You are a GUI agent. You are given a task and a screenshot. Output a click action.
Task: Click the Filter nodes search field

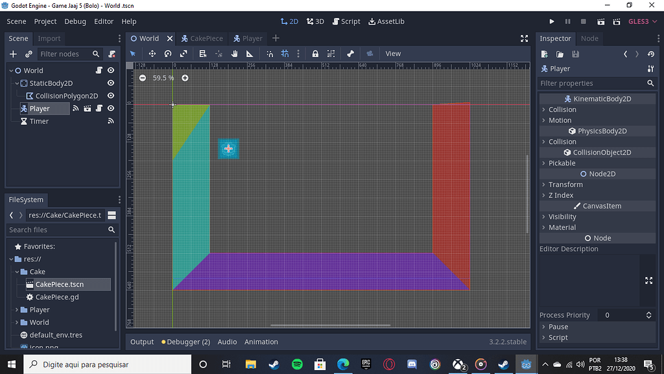pos(69,54)
